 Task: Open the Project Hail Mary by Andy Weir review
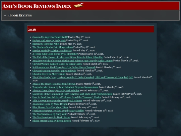[49, 41]
